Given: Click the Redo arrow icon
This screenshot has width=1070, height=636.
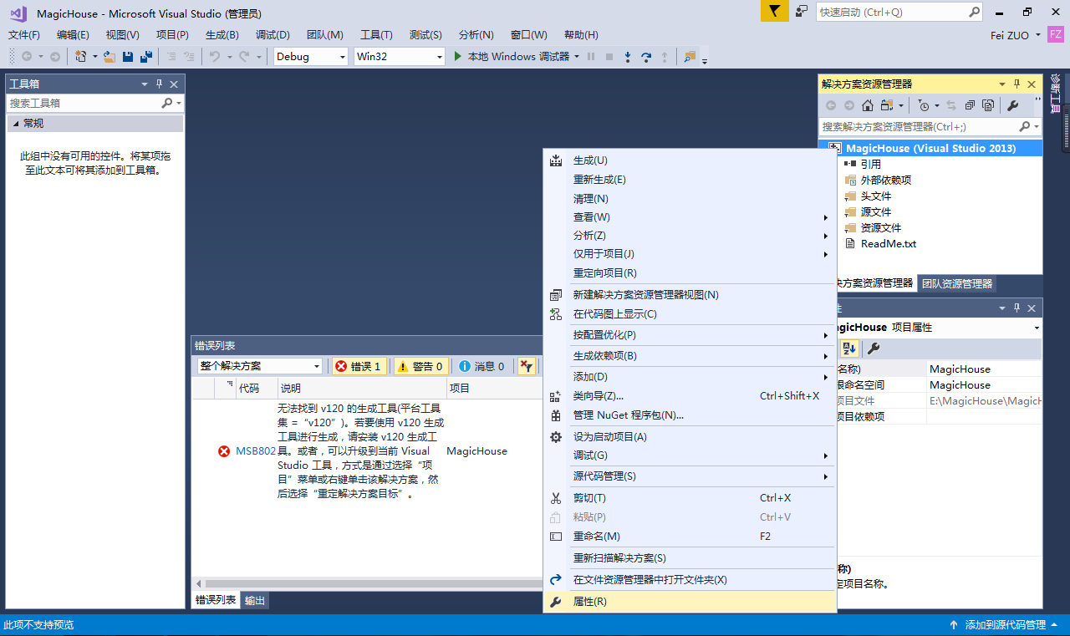Looking at the screenshot, I should point(243,57).
